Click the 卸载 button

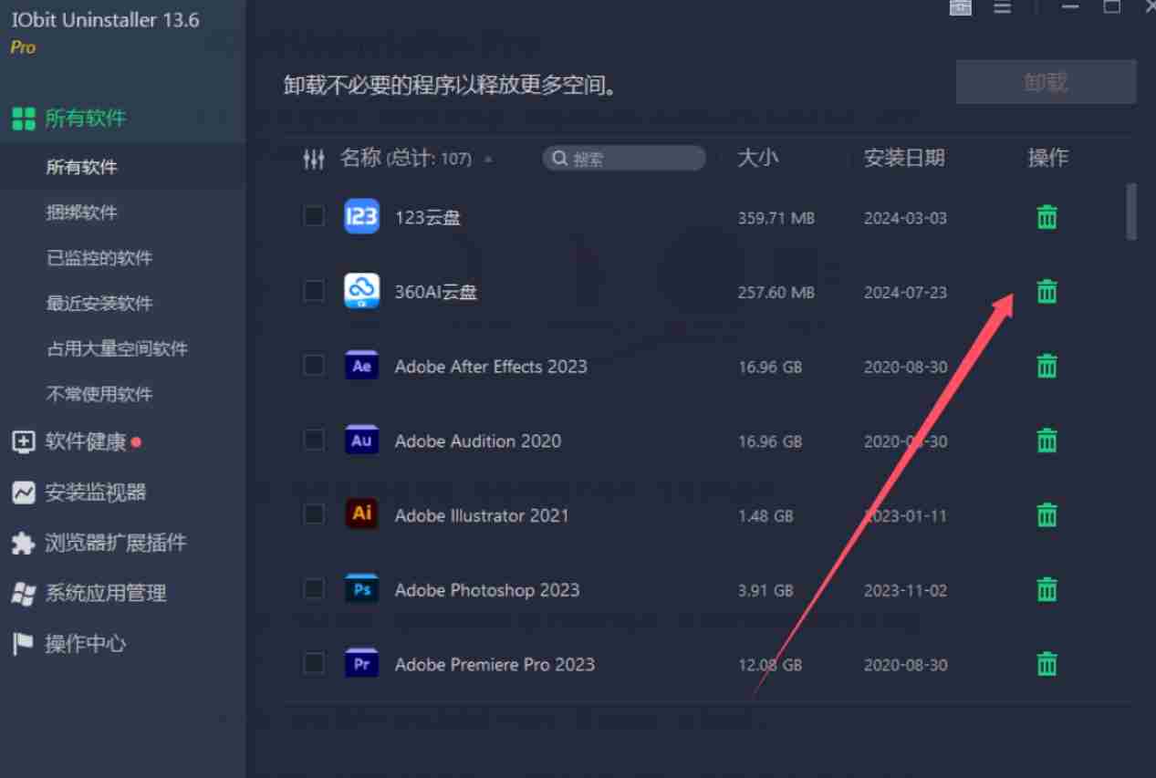tap(1046, 82)
